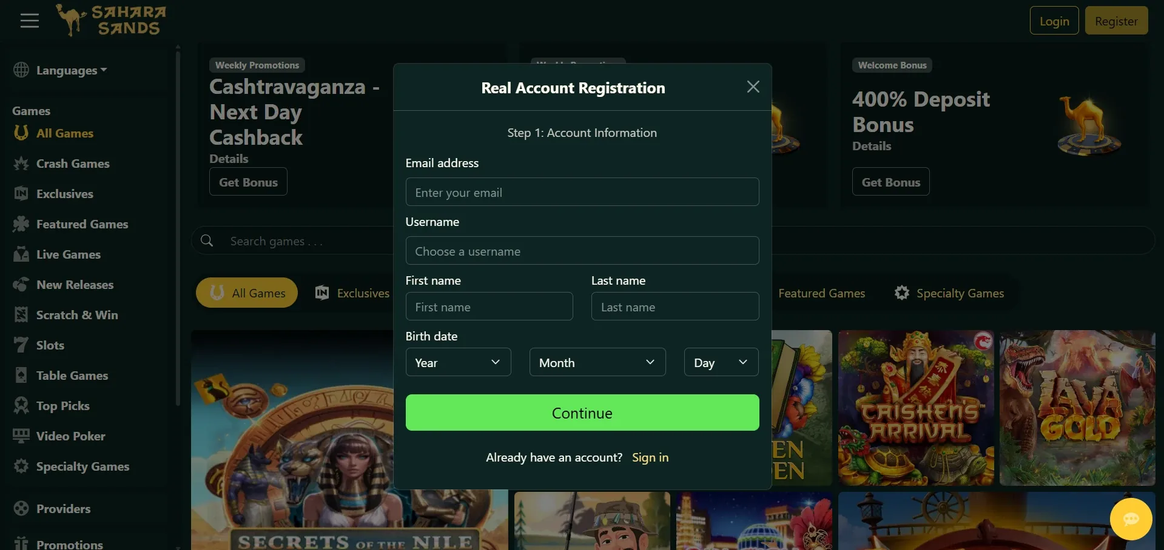Click the Scratch & Win sidebar icon

tap(21, 315)
